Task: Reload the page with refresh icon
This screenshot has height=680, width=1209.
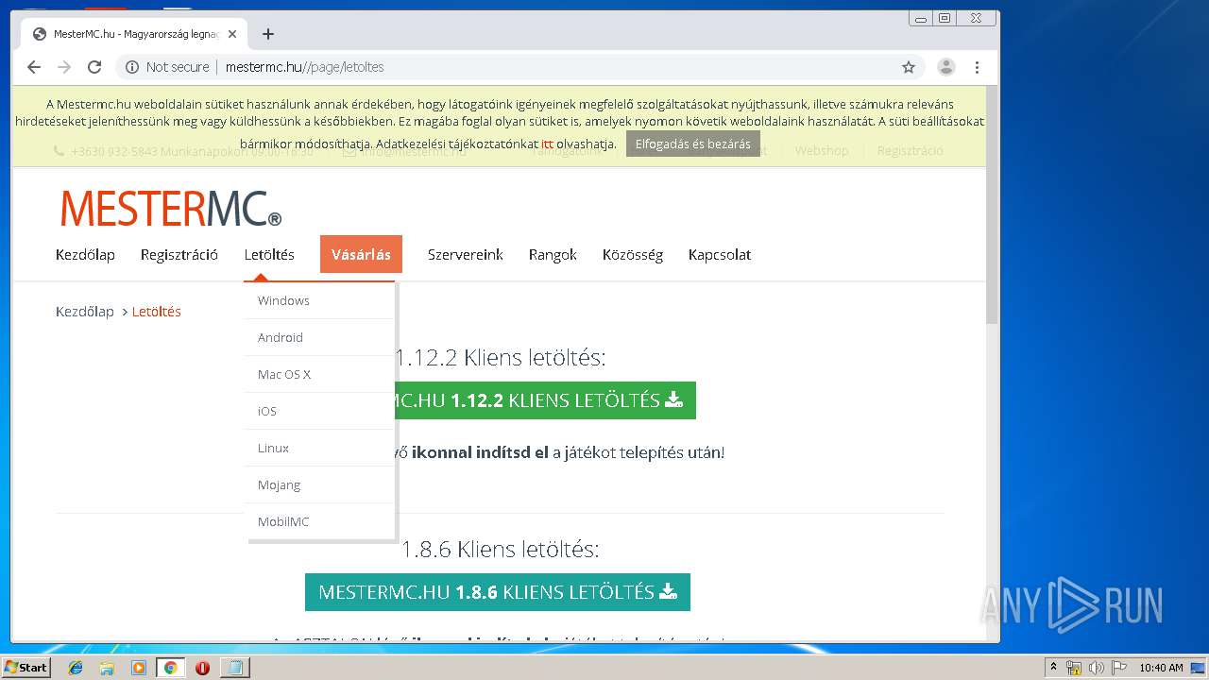Action: click(x=94, y=67)
